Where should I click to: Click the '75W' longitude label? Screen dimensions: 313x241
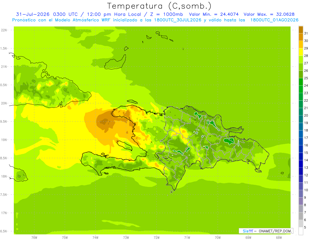click(65, 238)
